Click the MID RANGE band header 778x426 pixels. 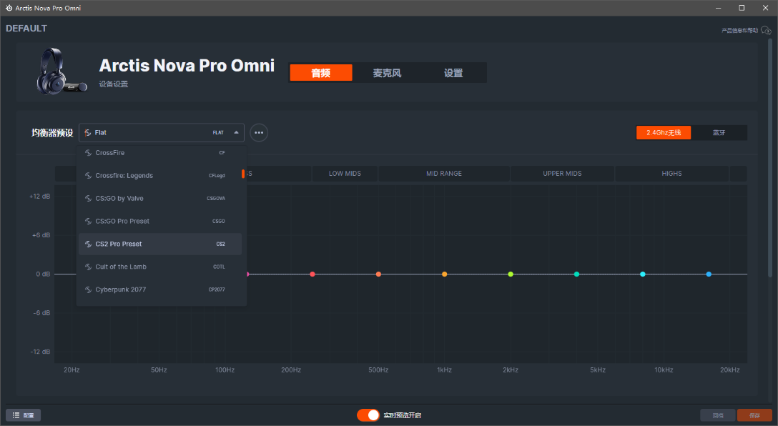coord(444,174)
